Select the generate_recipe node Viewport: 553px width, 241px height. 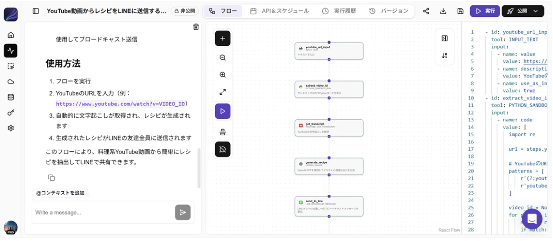(x=329, y=166)
